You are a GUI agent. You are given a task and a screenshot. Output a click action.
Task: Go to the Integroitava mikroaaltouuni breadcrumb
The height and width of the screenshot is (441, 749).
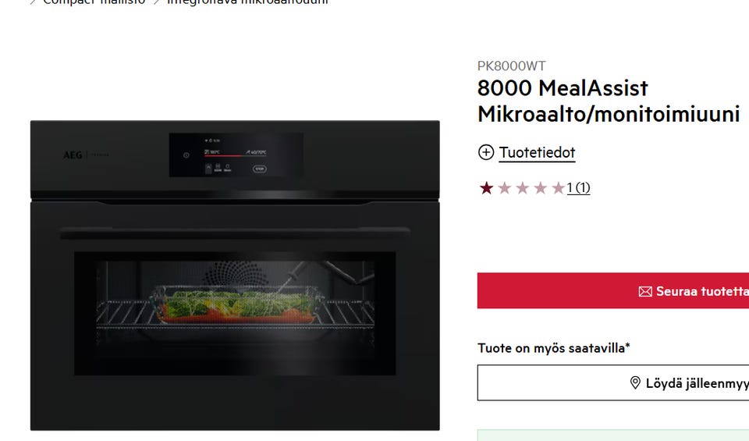point(247,2)
